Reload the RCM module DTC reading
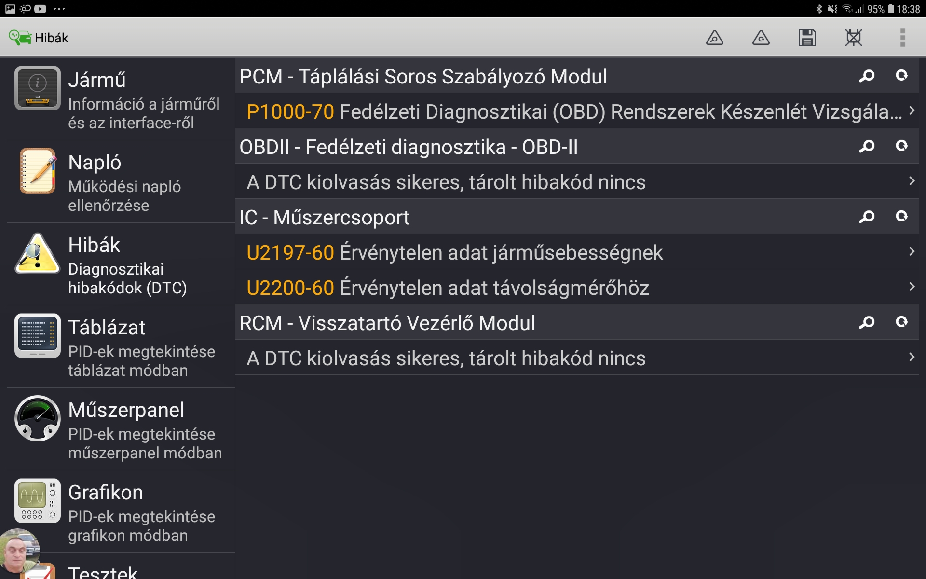This screenshot has width=926, height=579. pos(901,322)
